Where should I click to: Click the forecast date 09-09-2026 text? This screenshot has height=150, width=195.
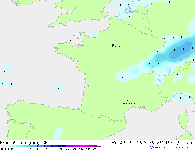click(133, 143)
